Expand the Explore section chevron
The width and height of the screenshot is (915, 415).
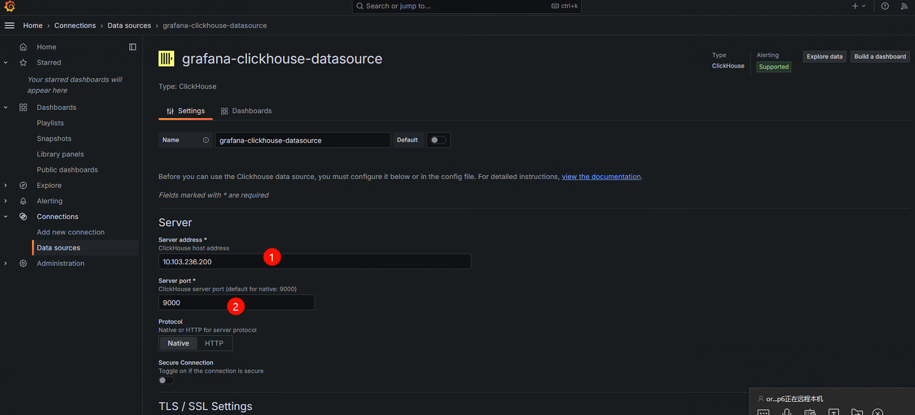(x=5, y=186)
